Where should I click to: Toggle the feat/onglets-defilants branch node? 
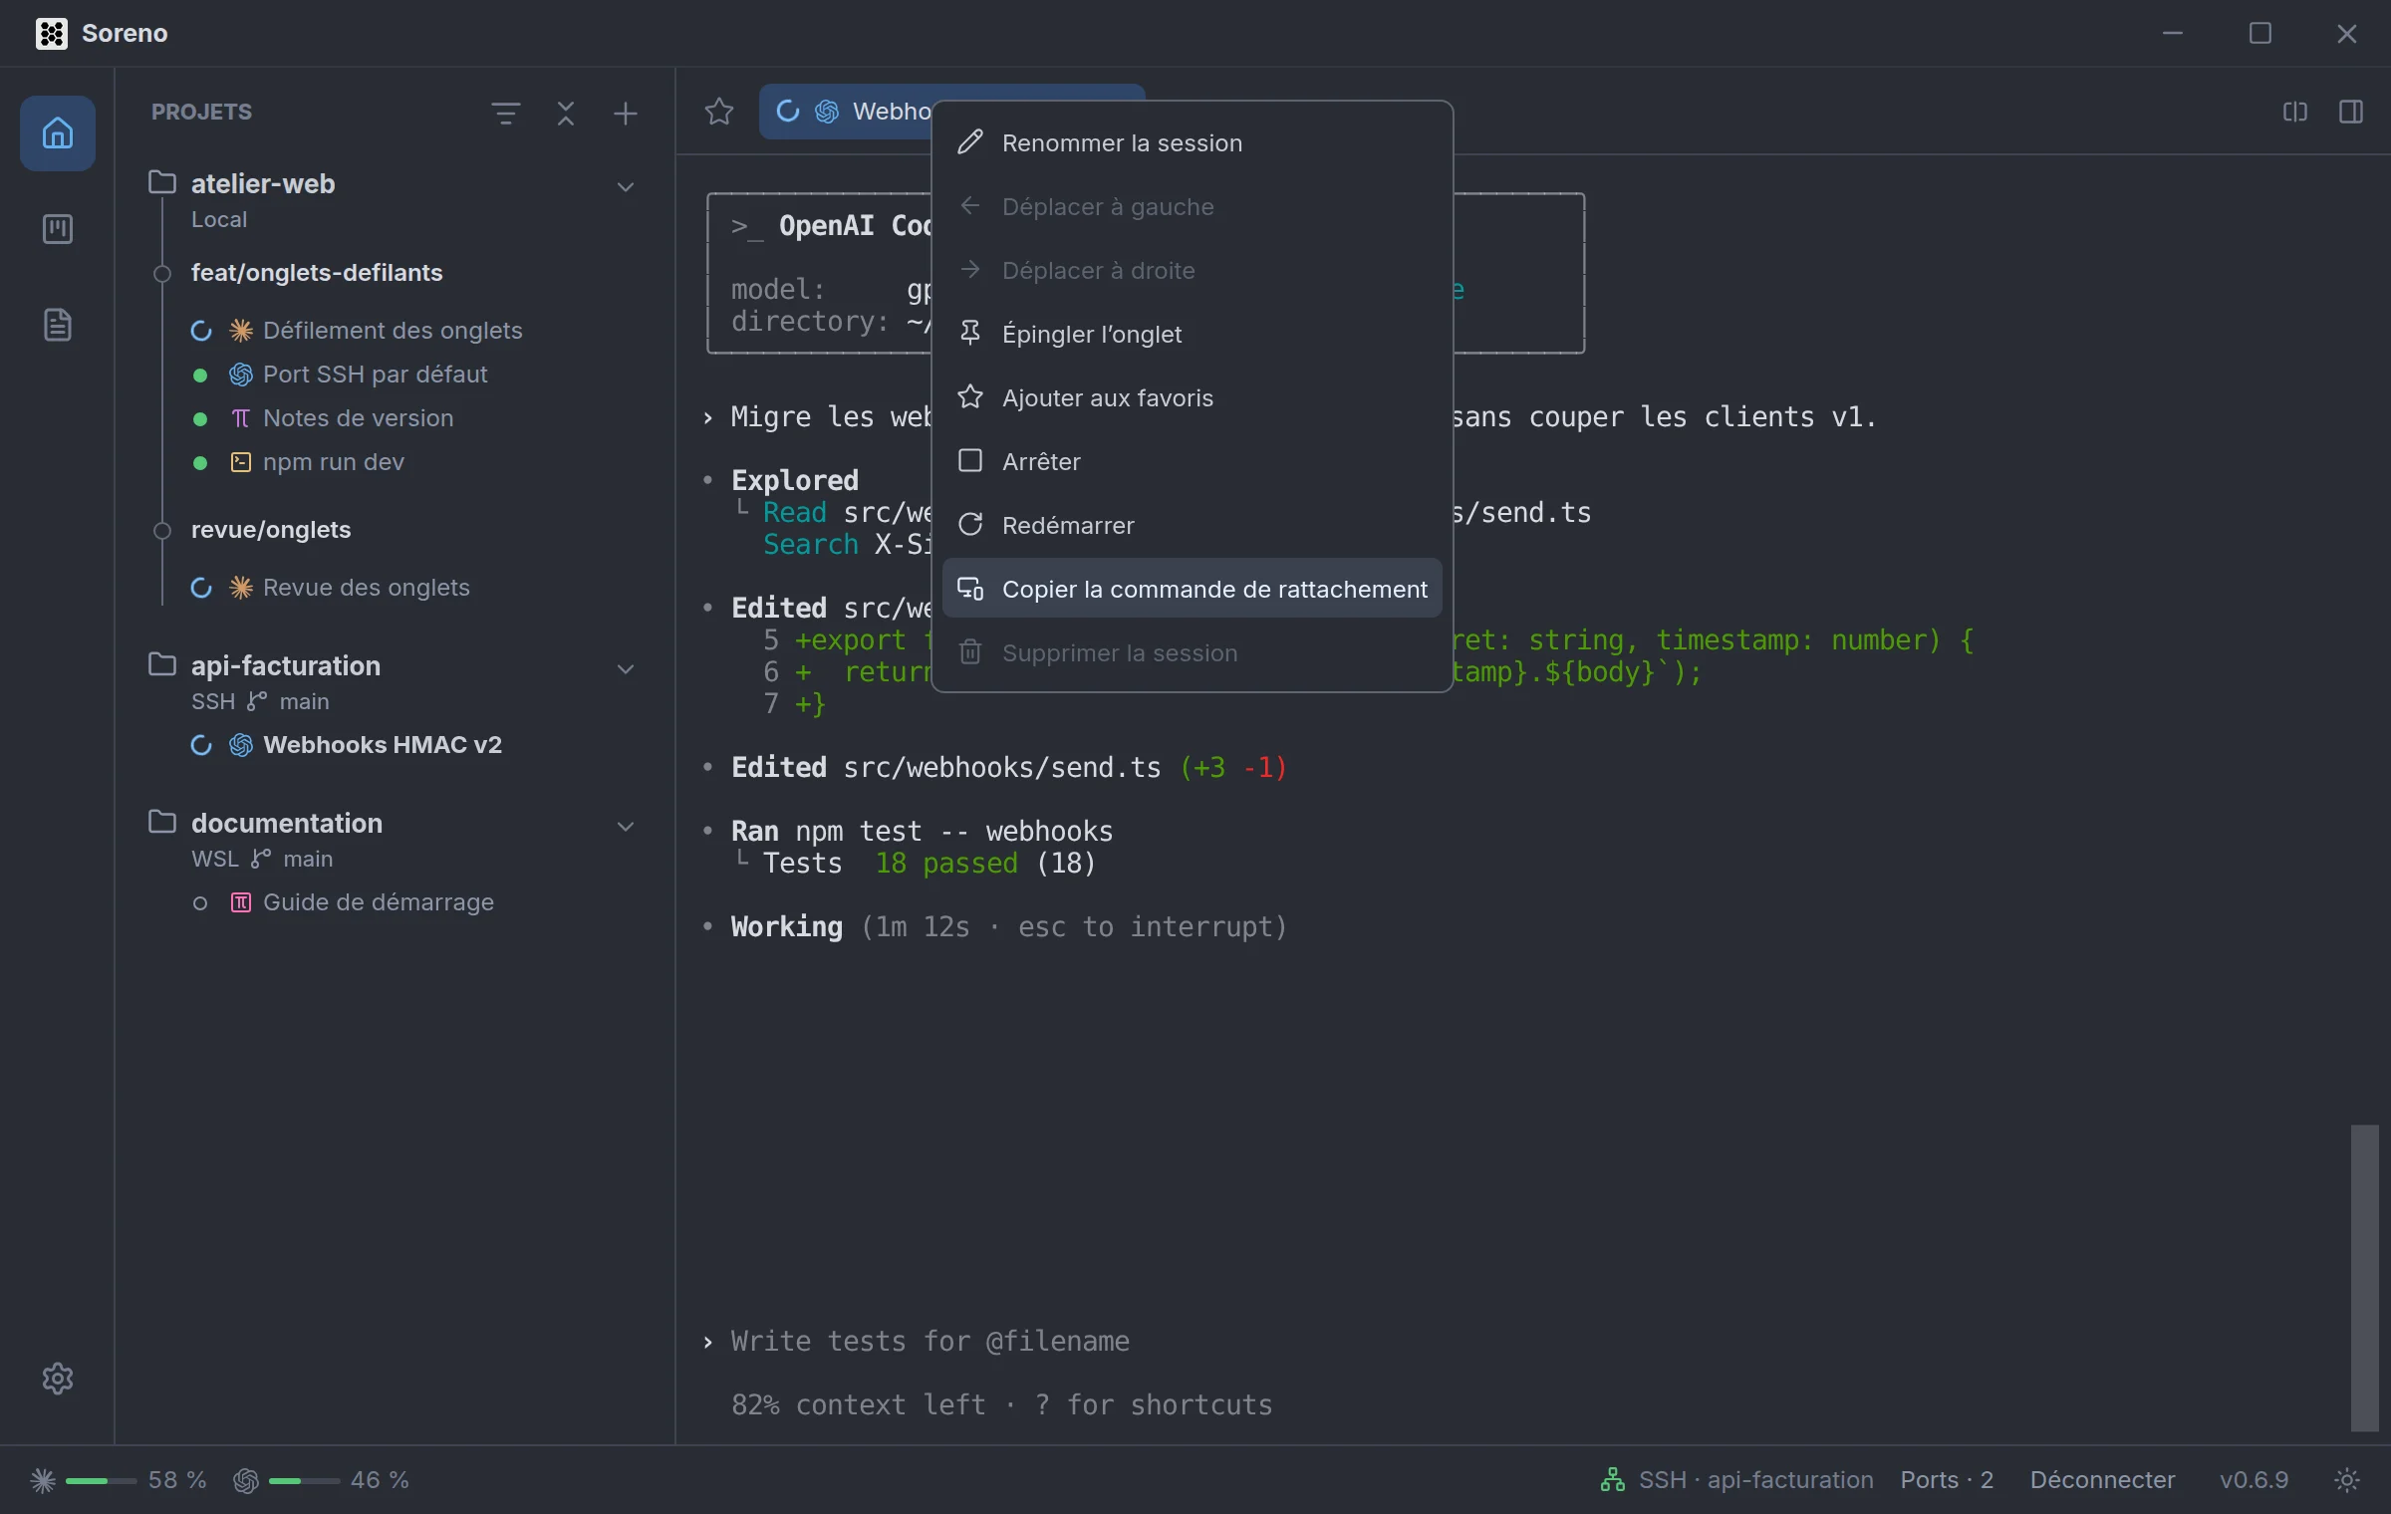pos(162,274)
